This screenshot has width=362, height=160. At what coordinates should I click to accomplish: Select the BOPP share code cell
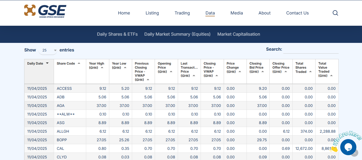pos(70,140)
